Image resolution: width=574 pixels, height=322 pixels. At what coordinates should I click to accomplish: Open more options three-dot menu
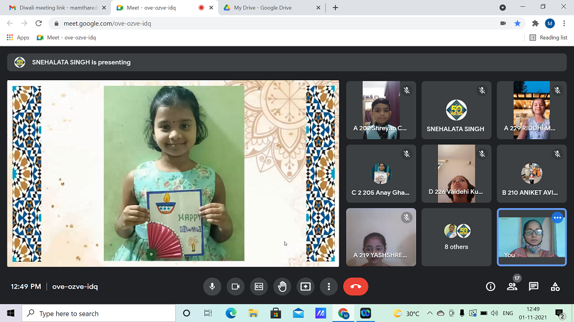click(x=329, y=286)
